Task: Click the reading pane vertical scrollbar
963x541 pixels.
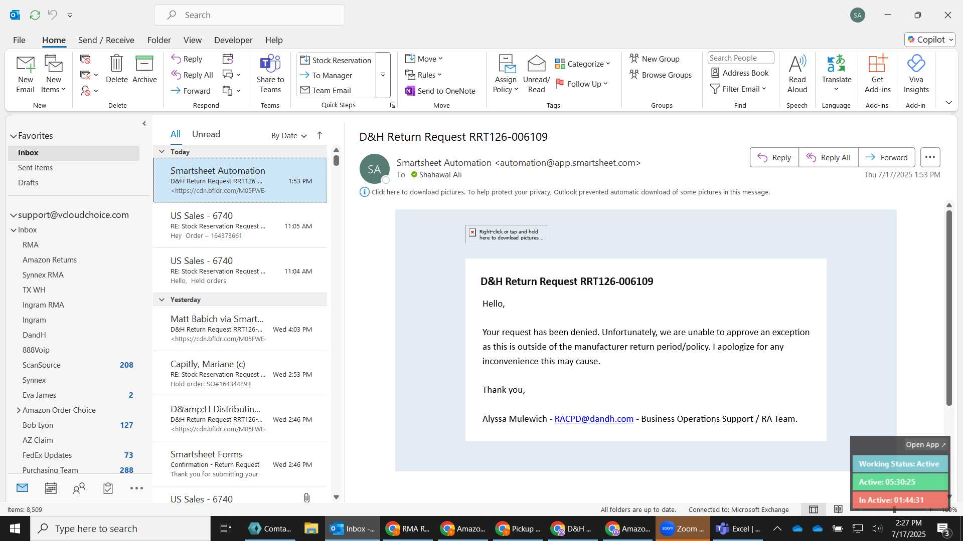Action: 949,308
